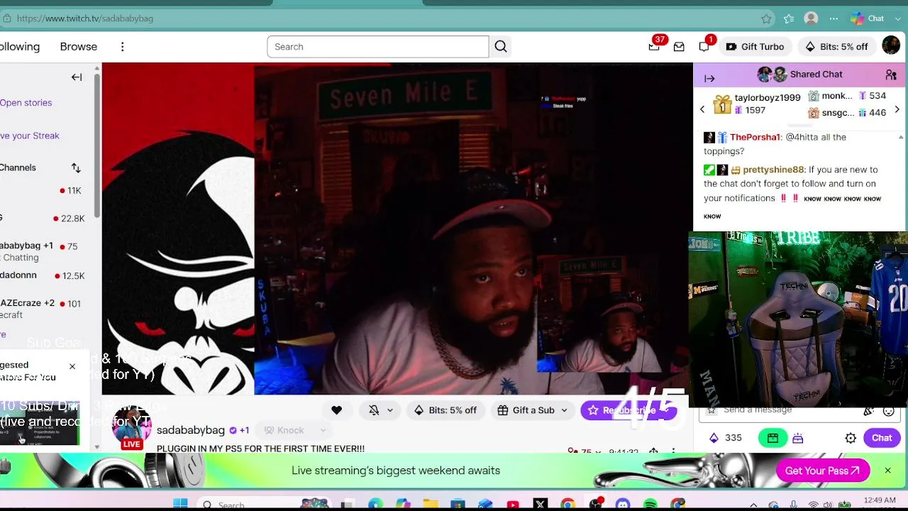Click the Resubscribe button

(x=629, y=410)
